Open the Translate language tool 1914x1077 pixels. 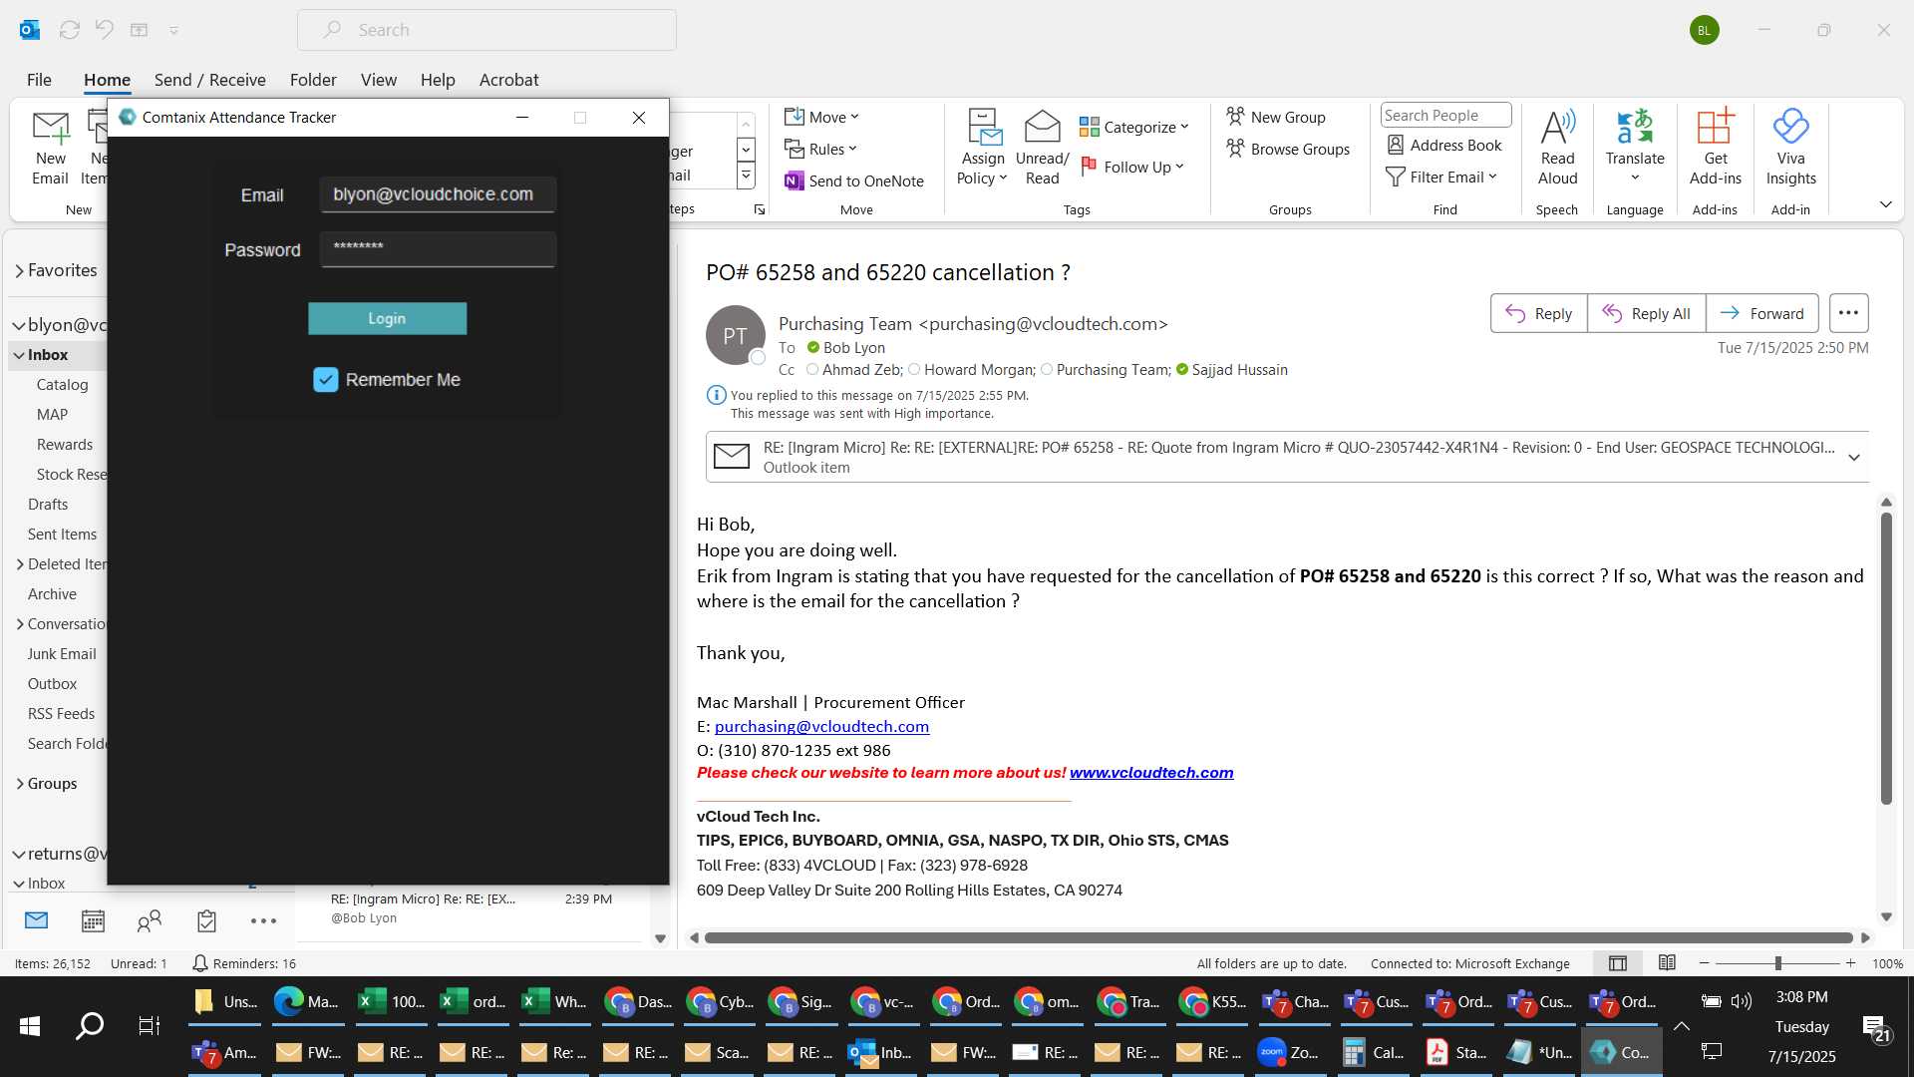(1635, 148)
